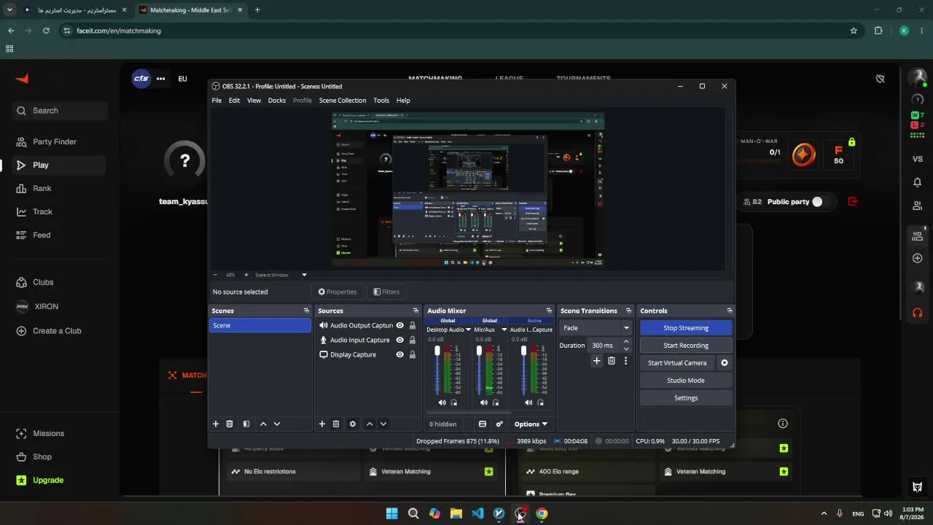Open the OBS Docks menu
Viewport: 933px width, 525px height.
(277, 101)
